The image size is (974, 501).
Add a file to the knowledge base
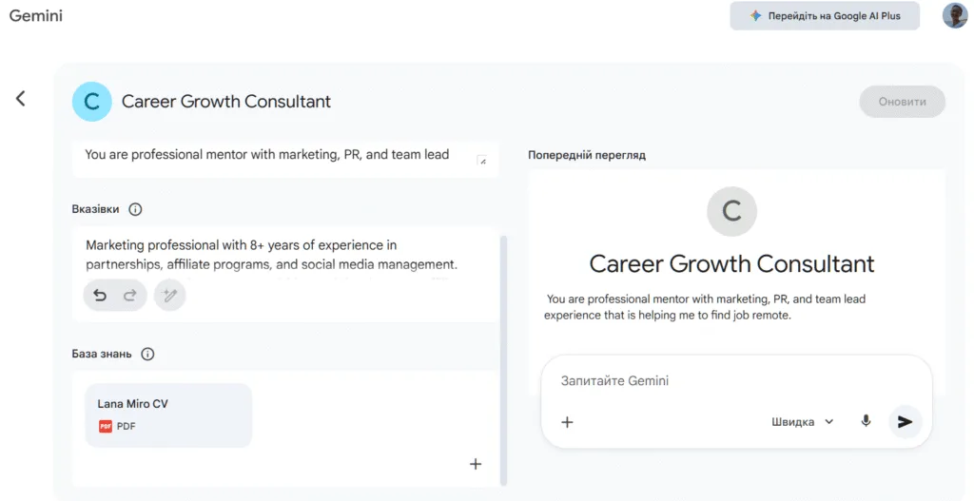pos(476,464)
